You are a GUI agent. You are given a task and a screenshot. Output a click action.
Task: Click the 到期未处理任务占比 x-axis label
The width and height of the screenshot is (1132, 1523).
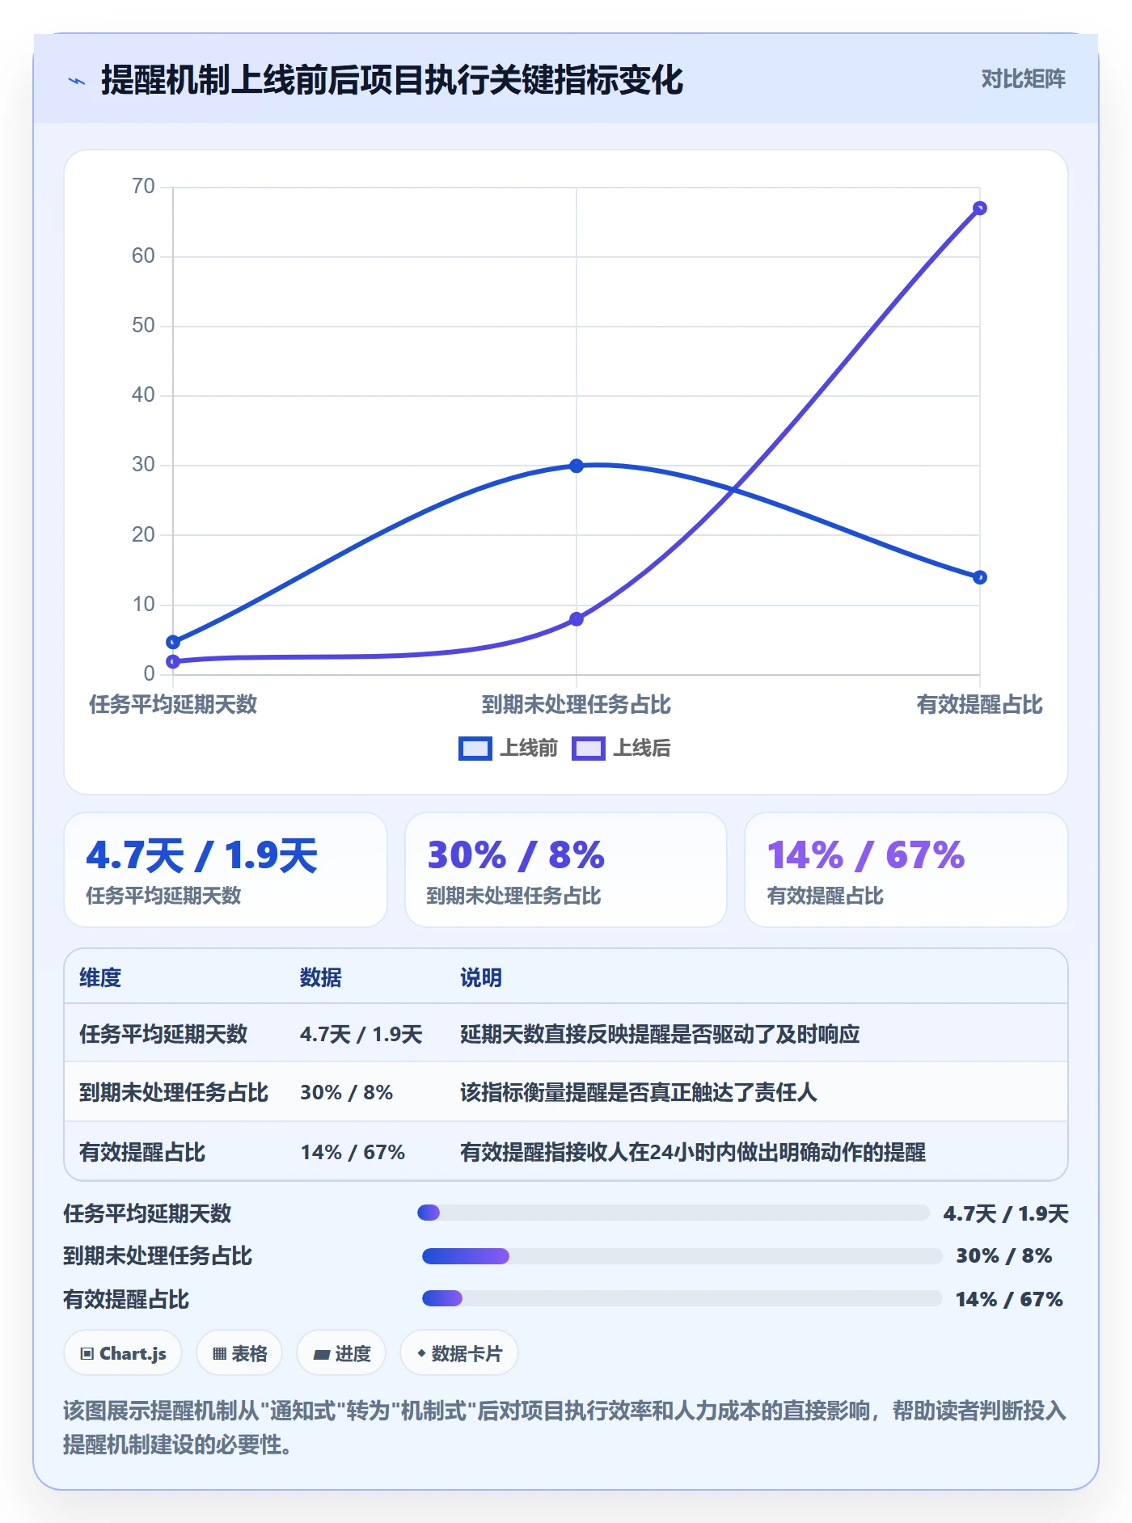[x=577, y=705]
